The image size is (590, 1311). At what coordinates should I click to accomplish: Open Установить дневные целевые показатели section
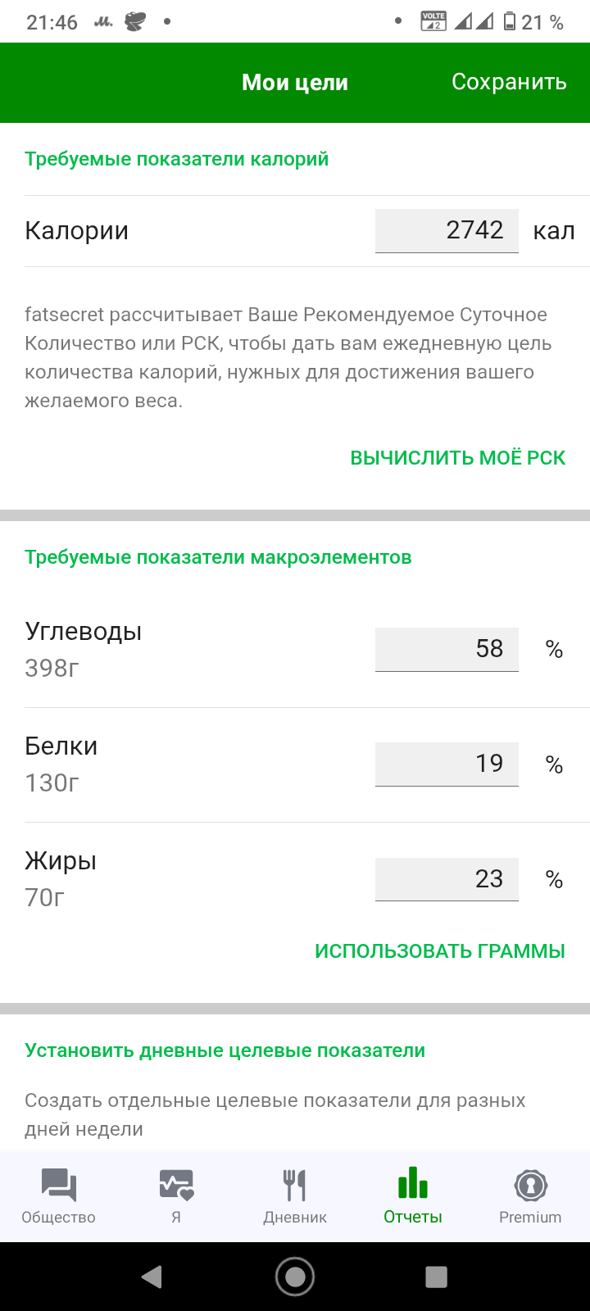(x=225, y=1050)
